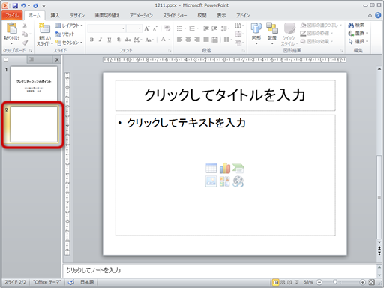The image size is (384, 288).
Task: Zoom in with the plus button
Action: 362,282
